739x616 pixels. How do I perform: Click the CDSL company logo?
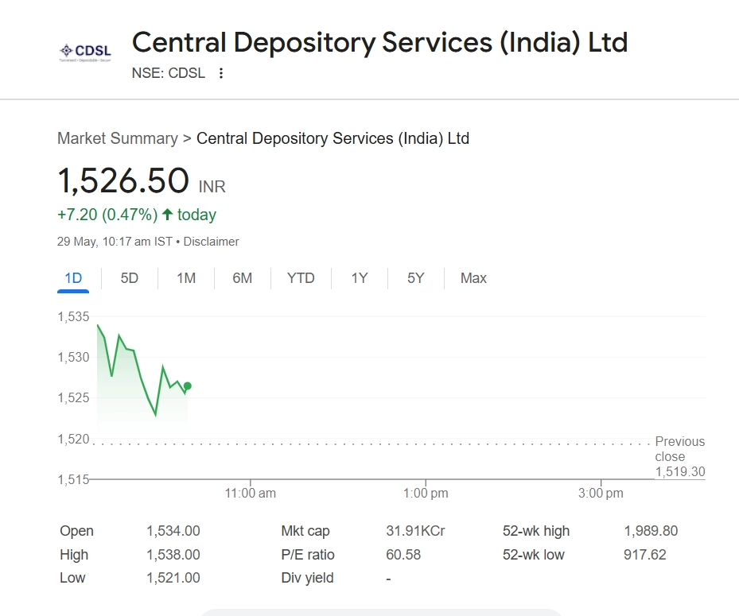coord(85,52)
